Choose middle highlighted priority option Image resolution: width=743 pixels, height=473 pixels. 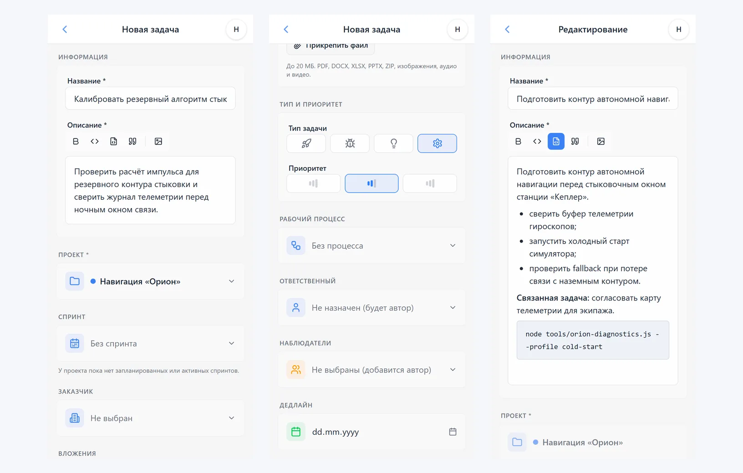point(371,183)
